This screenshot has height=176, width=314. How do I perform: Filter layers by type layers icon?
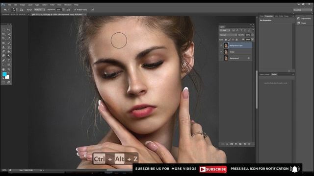[x=241, y=30]
